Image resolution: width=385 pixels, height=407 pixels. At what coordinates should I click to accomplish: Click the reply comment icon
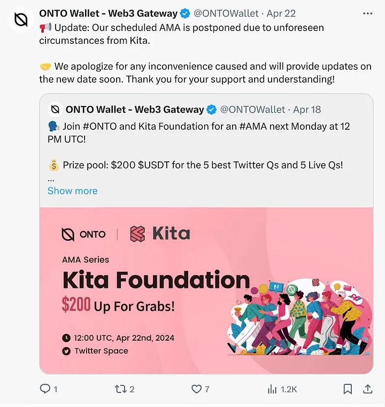click(45, 389)
